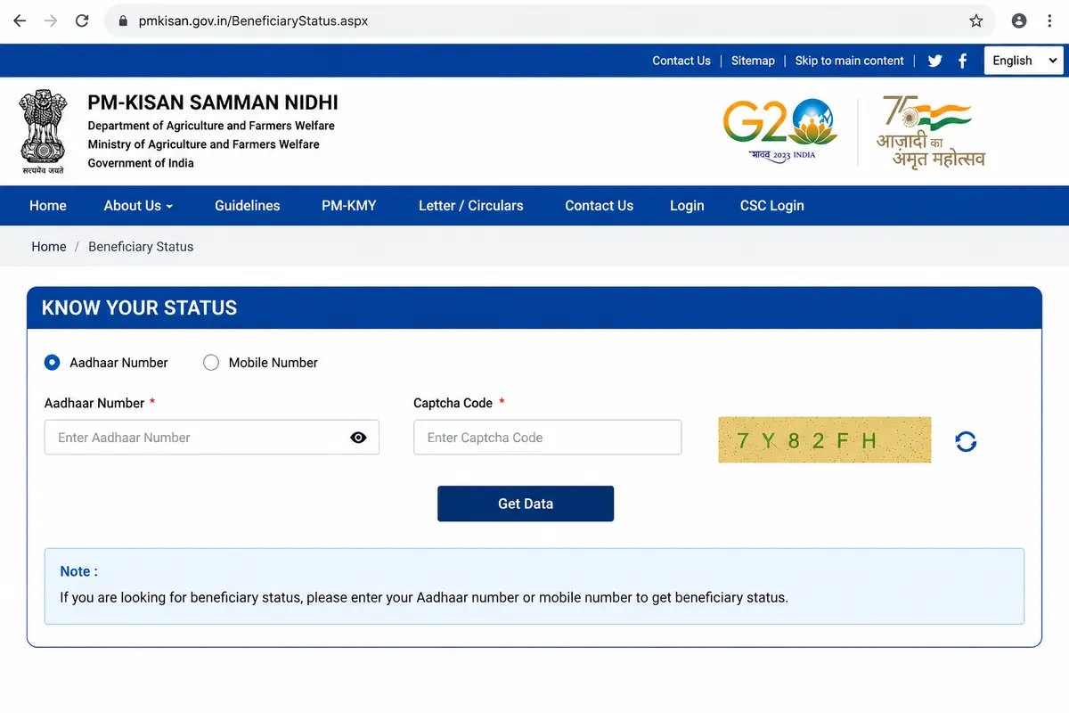Go to Home in navigation bar
This screenshot has width=1069, height=713.
[x=48, y=205]
